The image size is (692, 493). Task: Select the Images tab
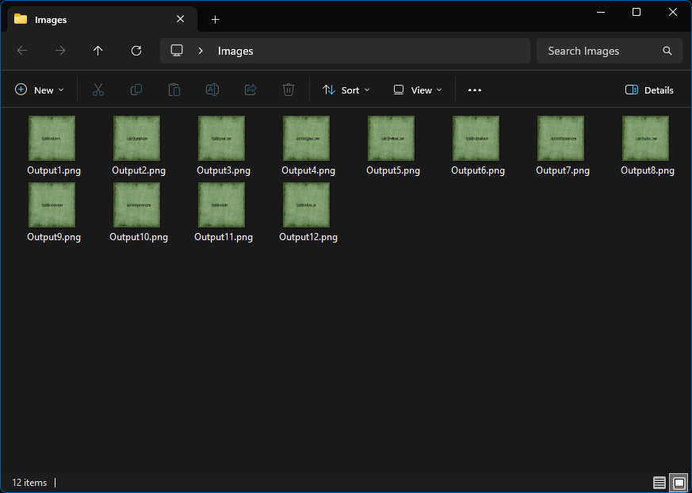(x=95, y=19)
